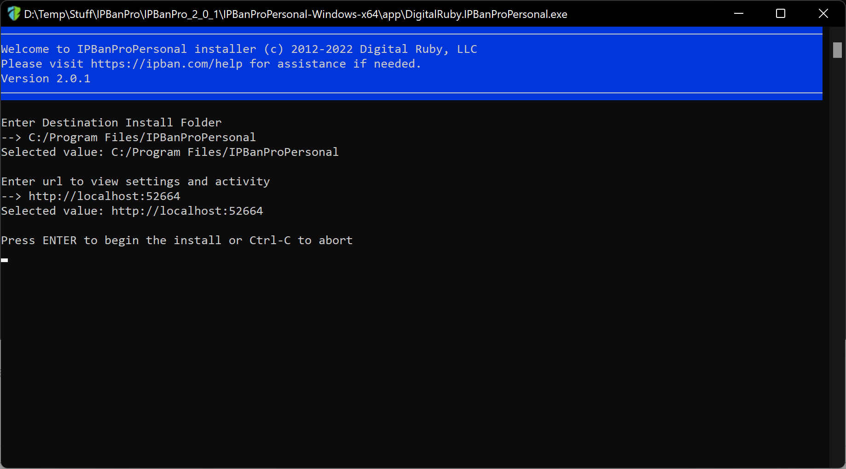Click the DigitalRuby.IPBanProPersonal.exe title bar path

tap(296, 14)
